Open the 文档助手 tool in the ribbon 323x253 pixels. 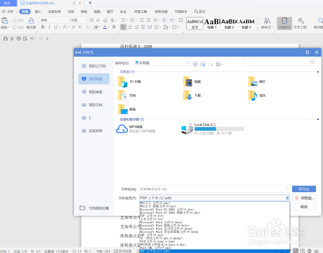pos(284,23)
